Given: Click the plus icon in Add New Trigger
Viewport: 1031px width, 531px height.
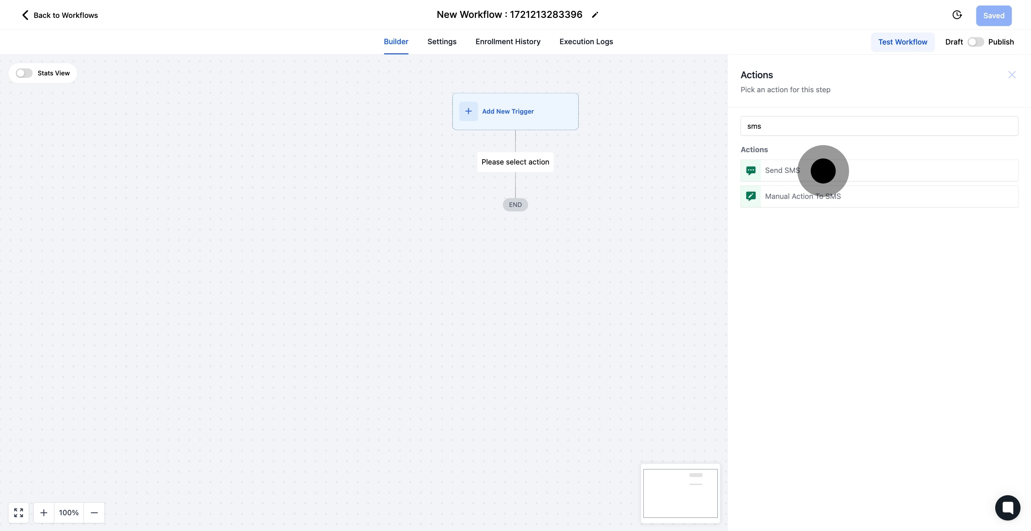Looking at the screenshot, I should point(468,111).
